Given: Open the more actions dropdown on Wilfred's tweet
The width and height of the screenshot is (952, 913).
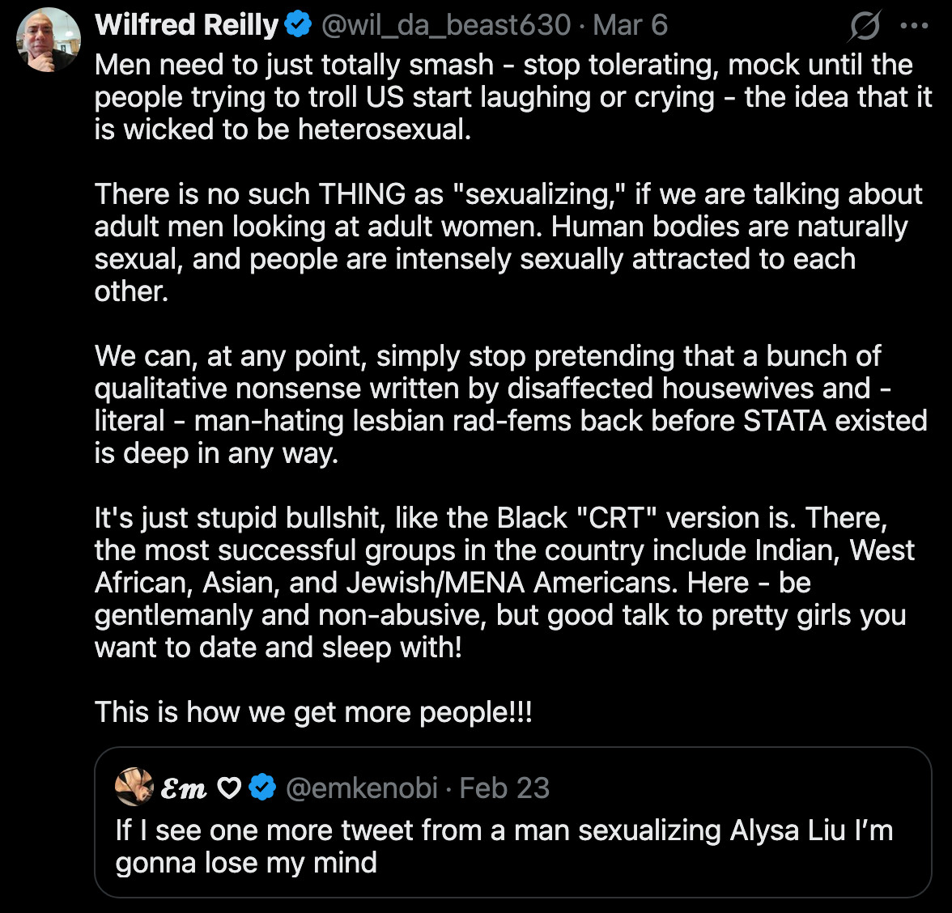Looking at the screenshot, I should 913,25.
